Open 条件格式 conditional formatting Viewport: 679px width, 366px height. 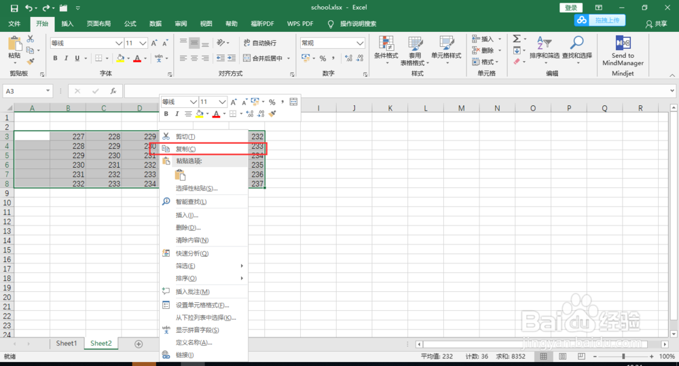point(386,50)
